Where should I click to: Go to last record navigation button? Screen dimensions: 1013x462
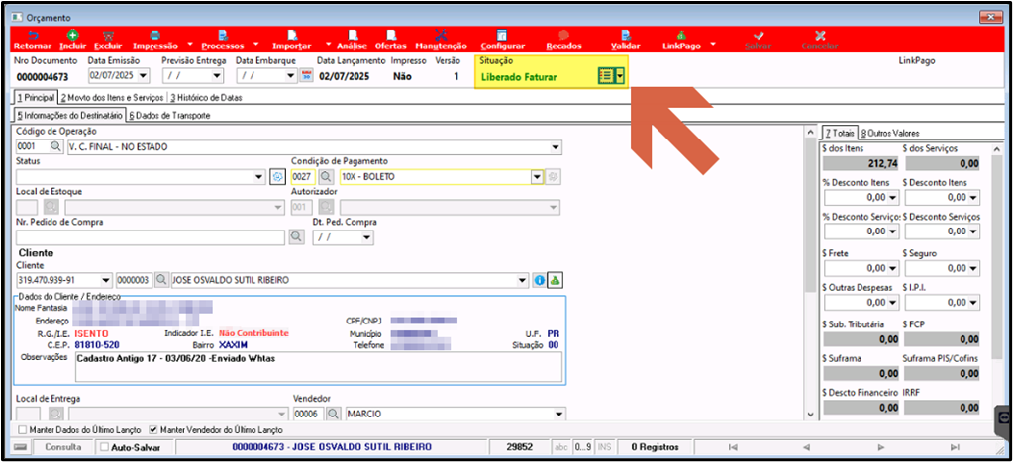click(x=955, y=447)
